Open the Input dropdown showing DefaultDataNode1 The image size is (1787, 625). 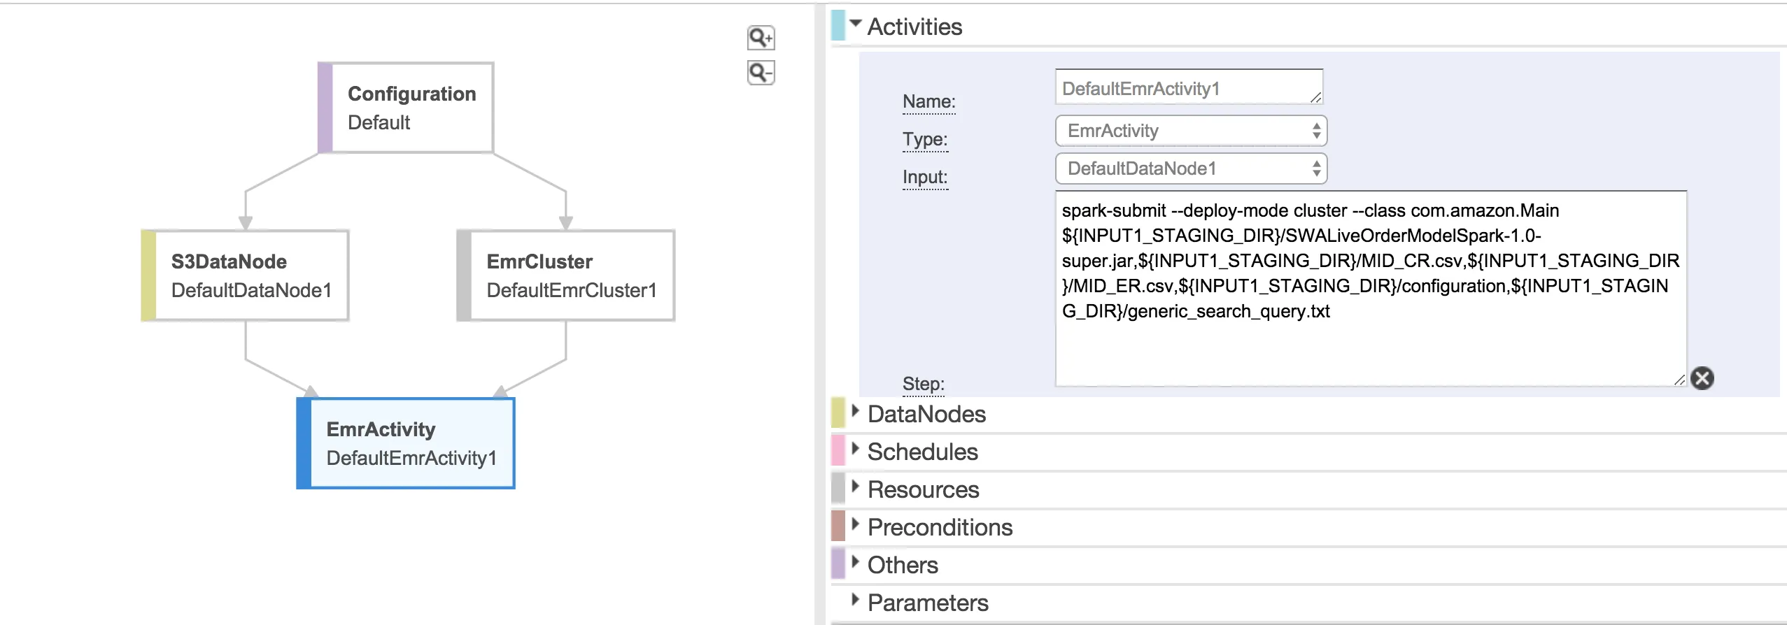[1191, 168]
